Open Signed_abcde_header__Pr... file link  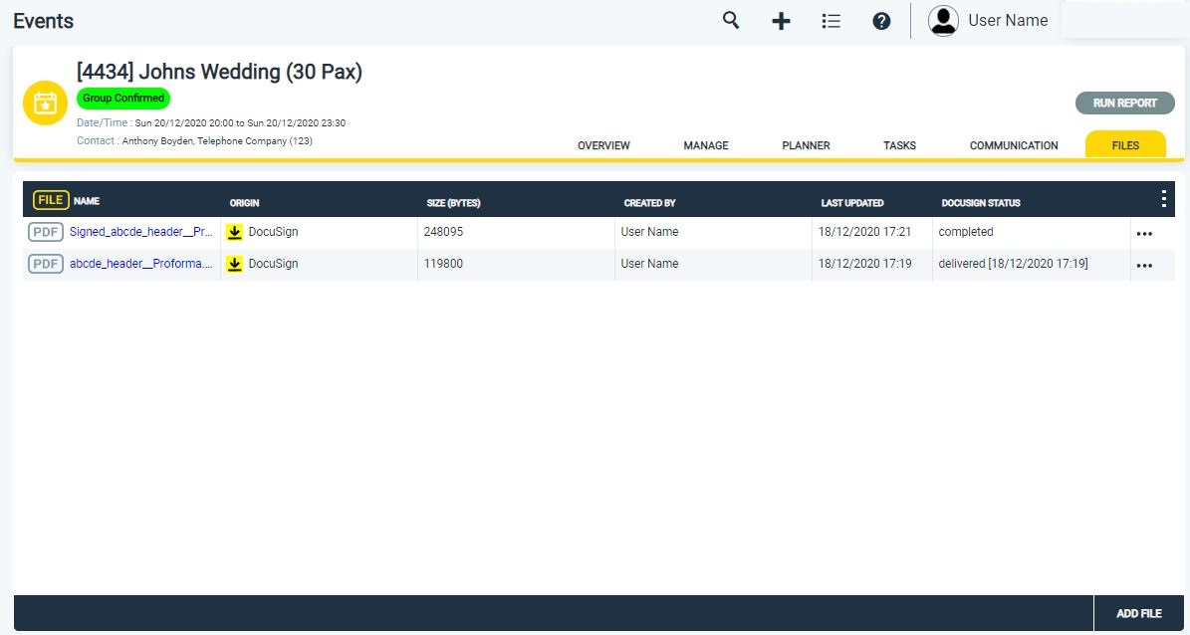(141, 232)
